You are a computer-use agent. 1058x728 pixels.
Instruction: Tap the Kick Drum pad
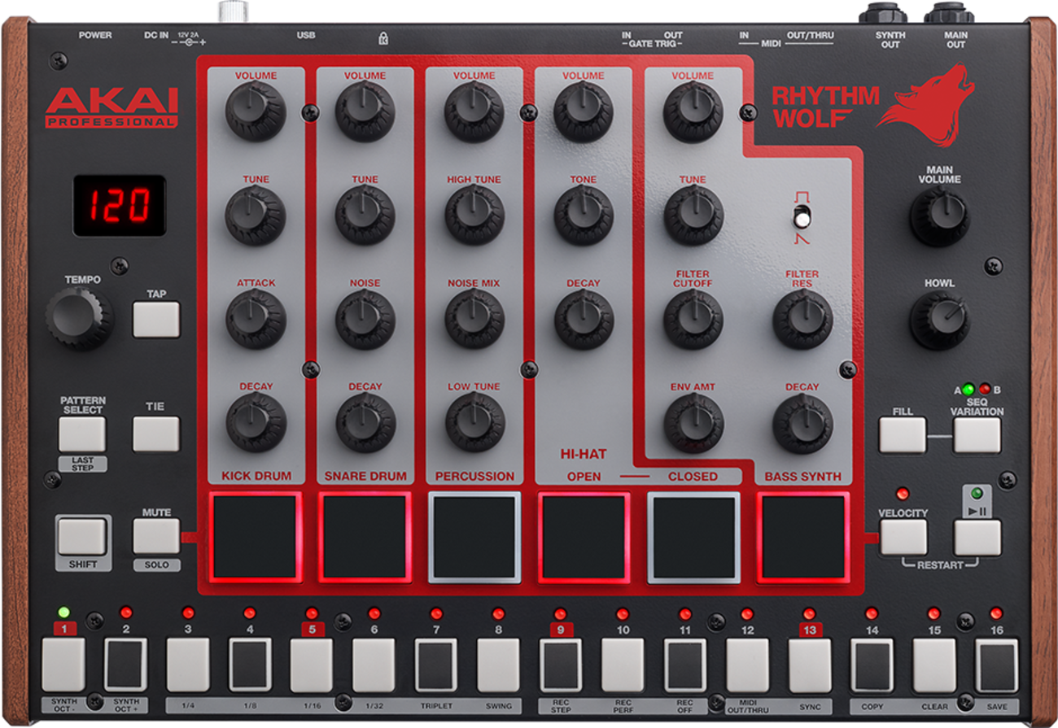coord(256,537)
